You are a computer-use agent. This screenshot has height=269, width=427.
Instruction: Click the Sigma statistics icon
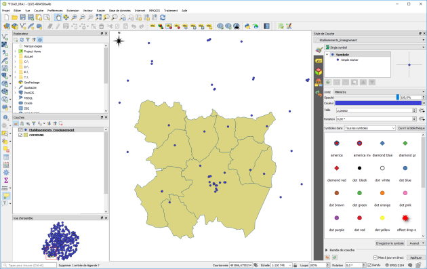tap(5, 180)
